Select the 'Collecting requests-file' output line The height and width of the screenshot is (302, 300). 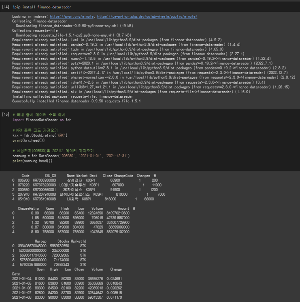[35, 31]
